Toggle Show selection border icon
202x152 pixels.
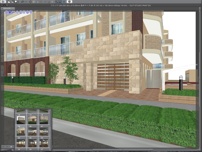pyautogui.click(x=52, y=2)
